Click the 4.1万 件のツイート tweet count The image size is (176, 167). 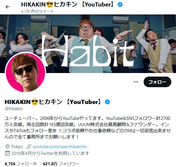(38, 11)
